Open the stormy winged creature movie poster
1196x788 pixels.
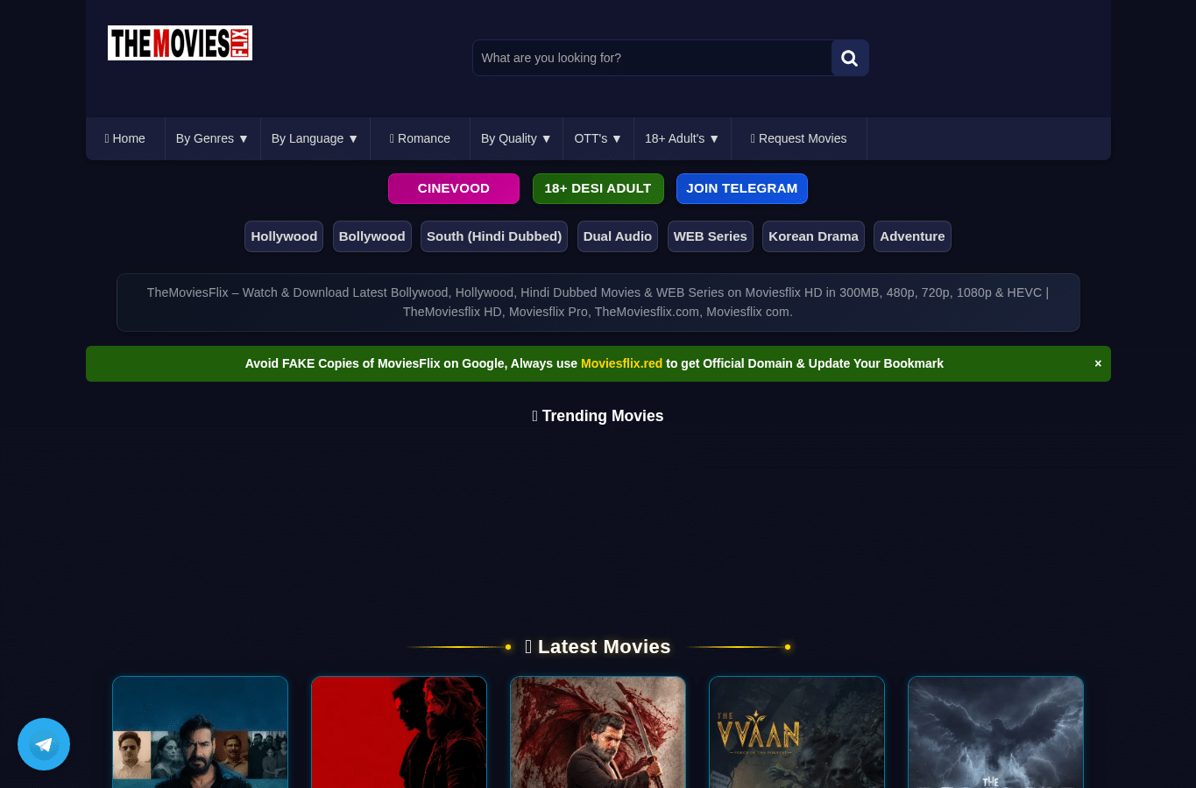pos(995,732)
